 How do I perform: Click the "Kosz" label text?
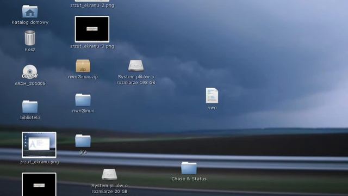tap(30, 50)
